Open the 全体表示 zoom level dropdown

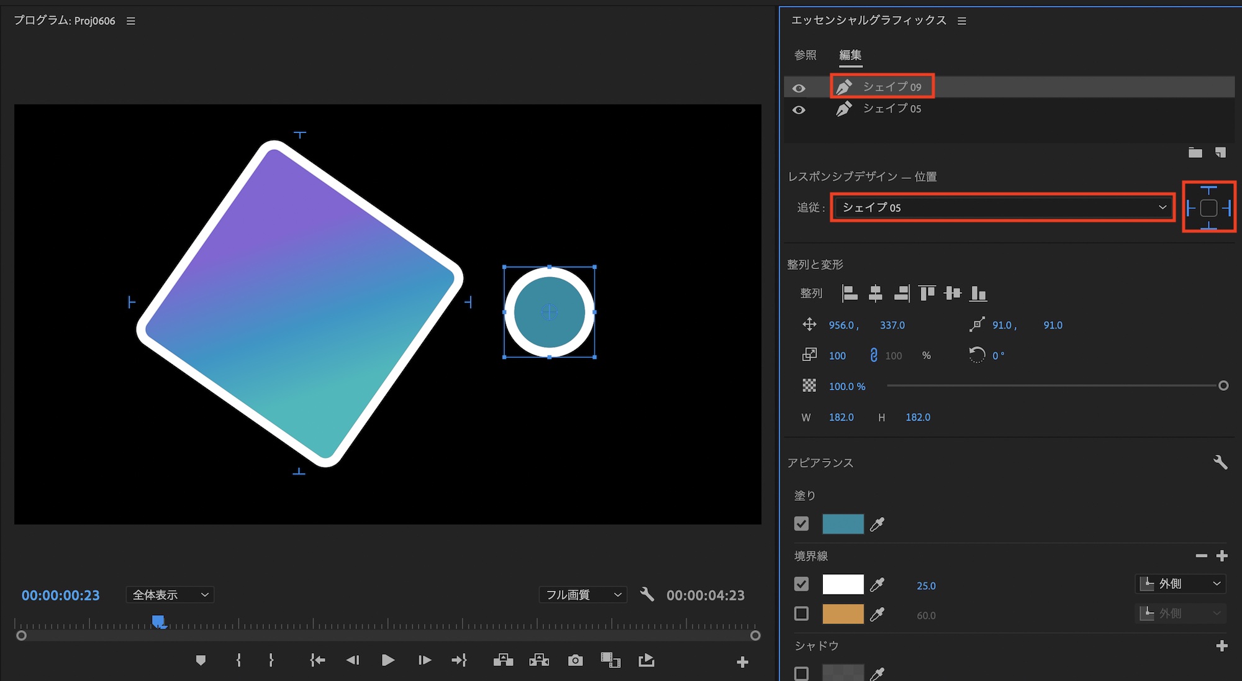click(170, 595)
